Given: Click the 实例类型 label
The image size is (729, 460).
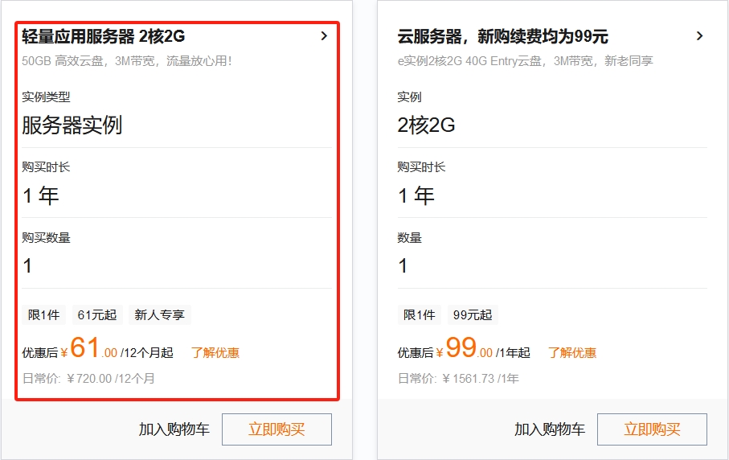Looking at the screenshot, I should (x=46, y=97).
